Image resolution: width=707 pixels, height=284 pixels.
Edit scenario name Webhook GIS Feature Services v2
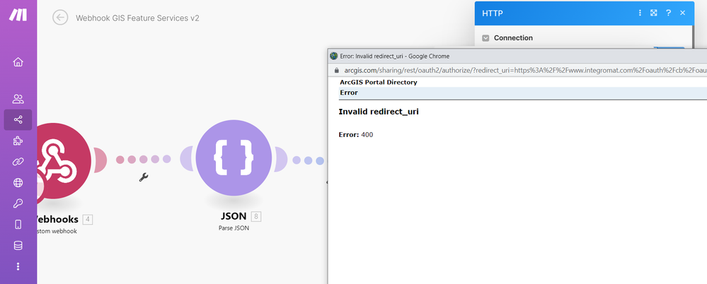137,18
